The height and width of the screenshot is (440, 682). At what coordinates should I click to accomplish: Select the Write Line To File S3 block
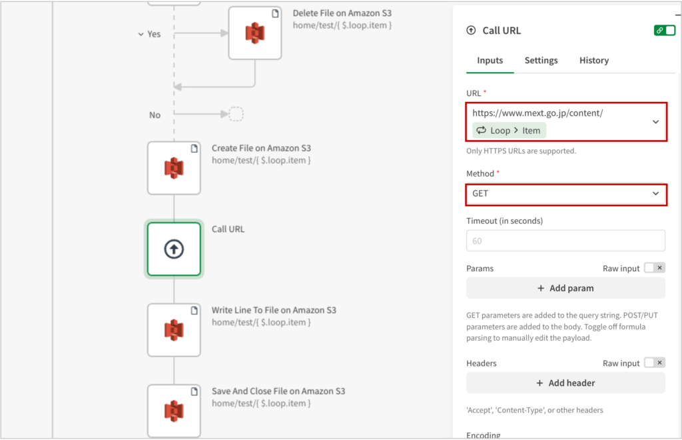coord(174,330)
